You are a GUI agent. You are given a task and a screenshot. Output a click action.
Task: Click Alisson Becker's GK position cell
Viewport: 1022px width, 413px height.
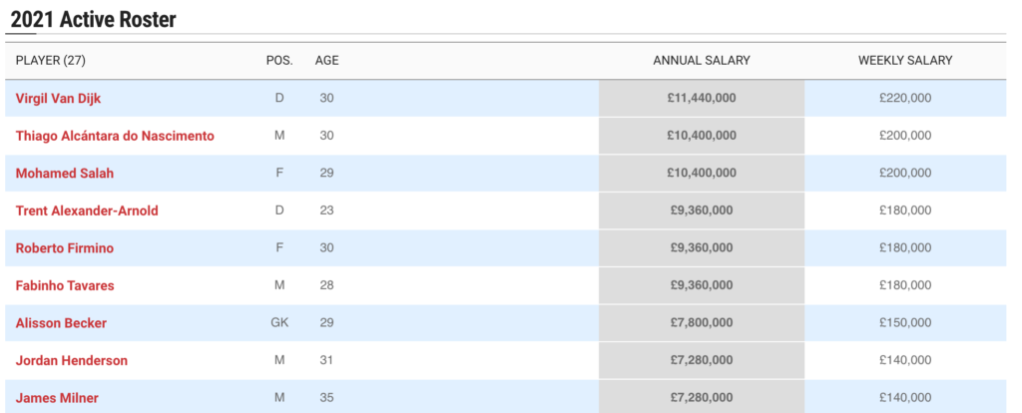[279, 323]
